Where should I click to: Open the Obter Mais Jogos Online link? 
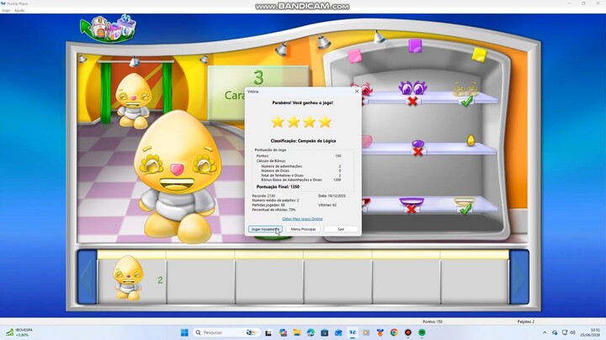tap(302, 219)
